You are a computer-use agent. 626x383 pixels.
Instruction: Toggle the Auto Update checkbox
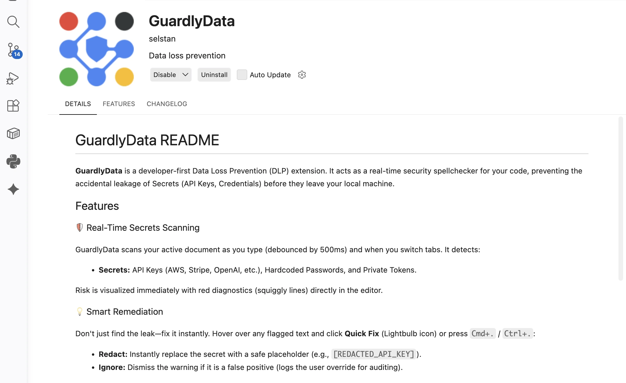point(242,75)
